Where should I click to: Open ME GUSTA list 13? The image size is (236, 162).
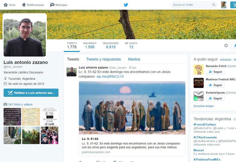pyautogui.click(x=131, y=45)
